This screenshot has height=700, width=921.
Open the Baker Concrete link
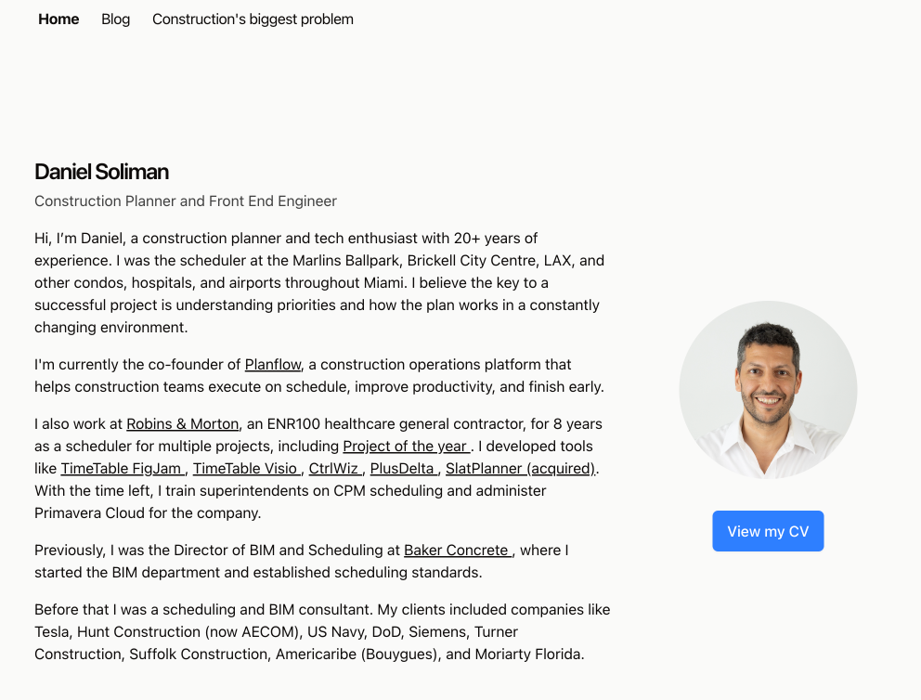[458, 551]
